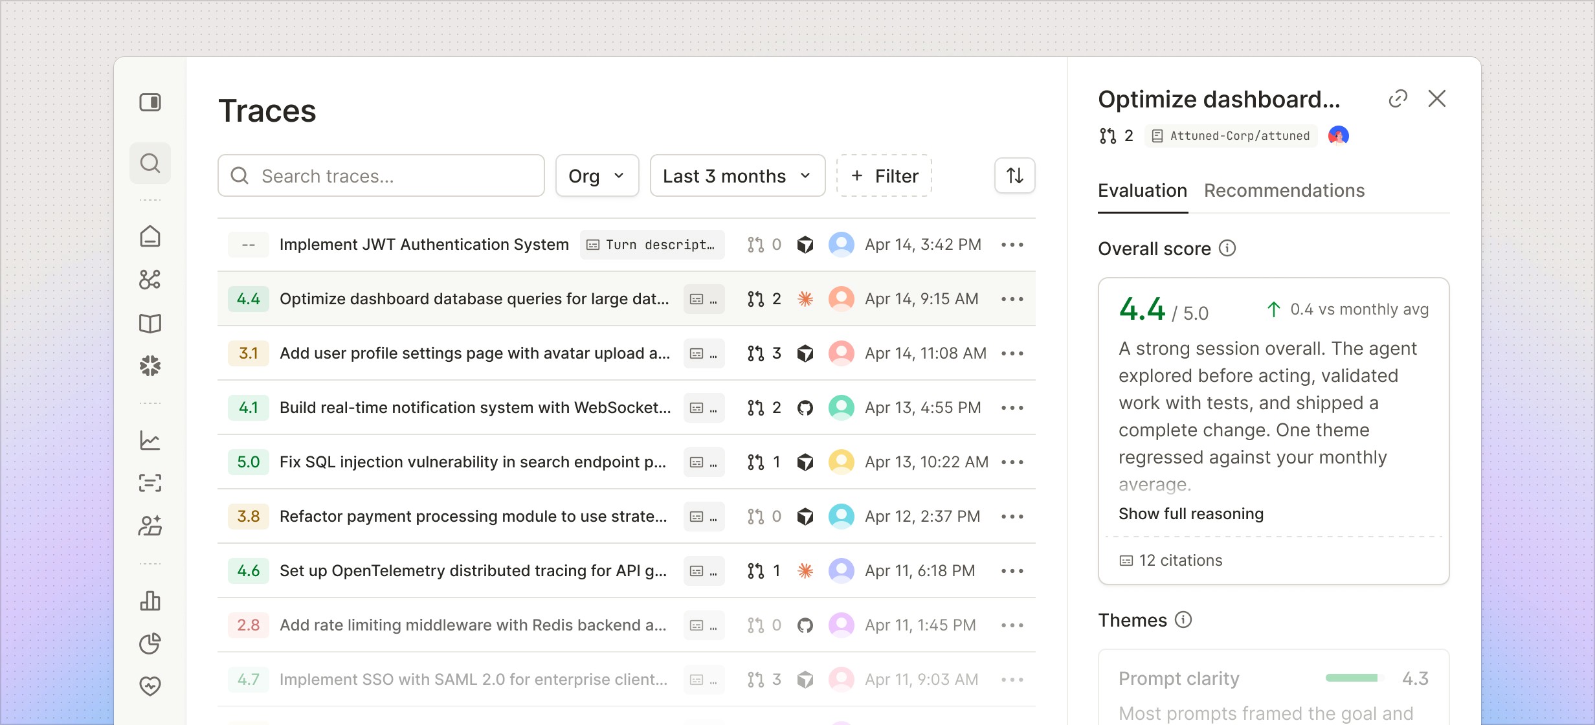1595x725 pixels.
Task: Open Implement SSO with SAML 2.0 trace
Action: (473, 680)
